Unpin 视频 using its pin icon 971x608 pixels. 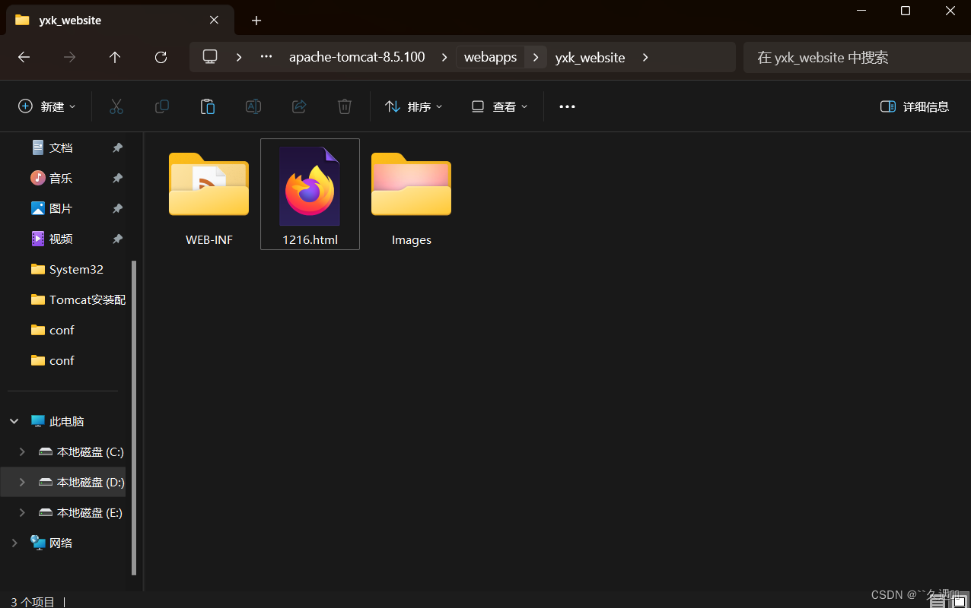click(x=117, y=239)
